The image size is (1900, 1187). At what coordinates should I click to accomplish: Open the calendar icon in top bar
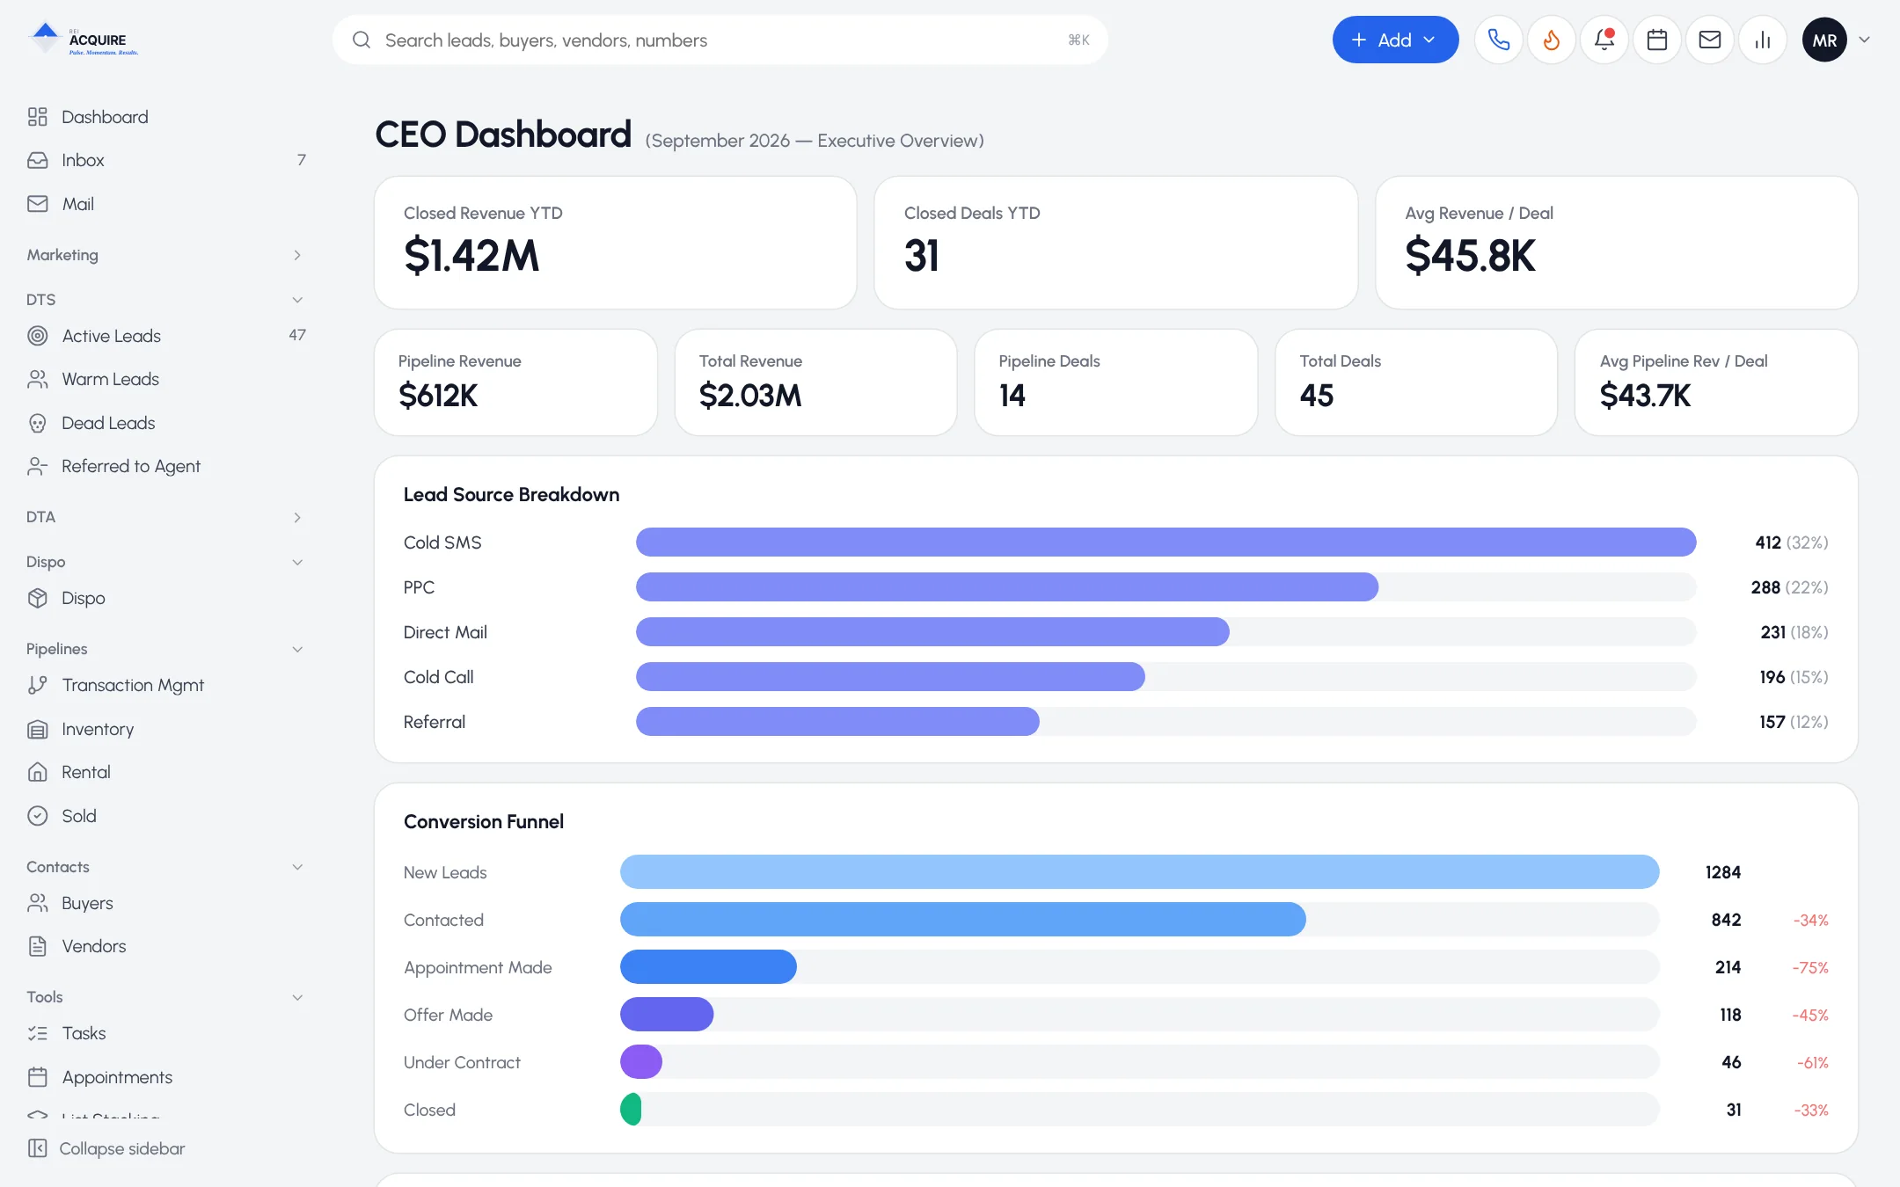click(1657, 40)
